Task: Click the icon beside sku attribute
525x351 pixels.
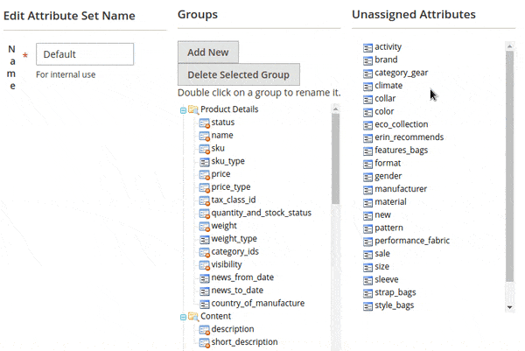Action: (204, 149)
